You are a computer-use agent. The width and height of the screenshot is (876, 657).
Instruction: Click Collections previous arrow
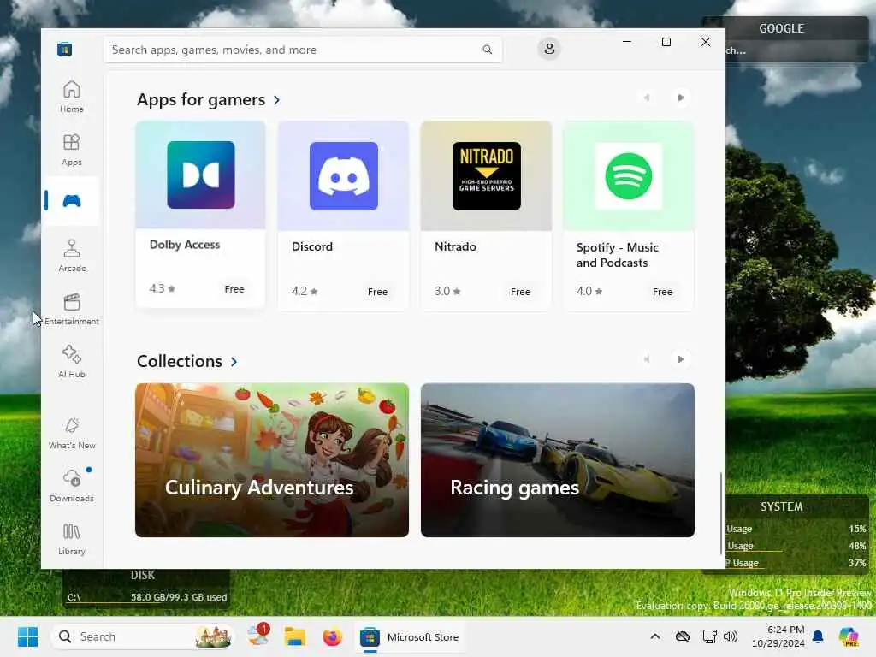point(647,359)
